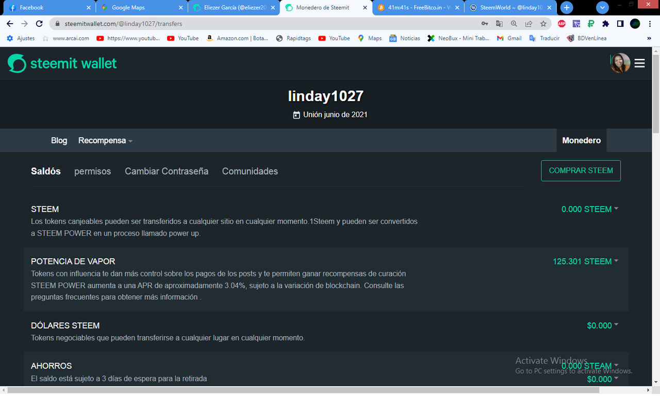Click the POTENCIA DE VAPOR heading
The image size is (660, 396).
[x=73, y=261]
